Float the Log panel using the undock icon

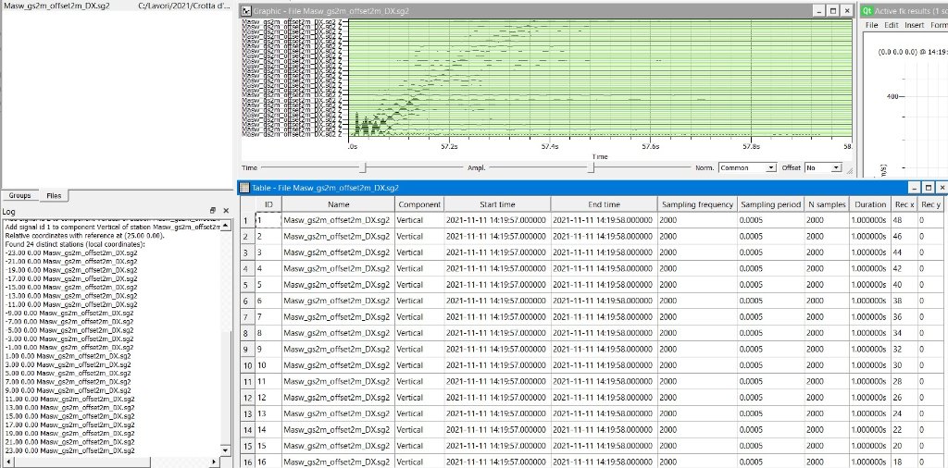click(213, 212)
